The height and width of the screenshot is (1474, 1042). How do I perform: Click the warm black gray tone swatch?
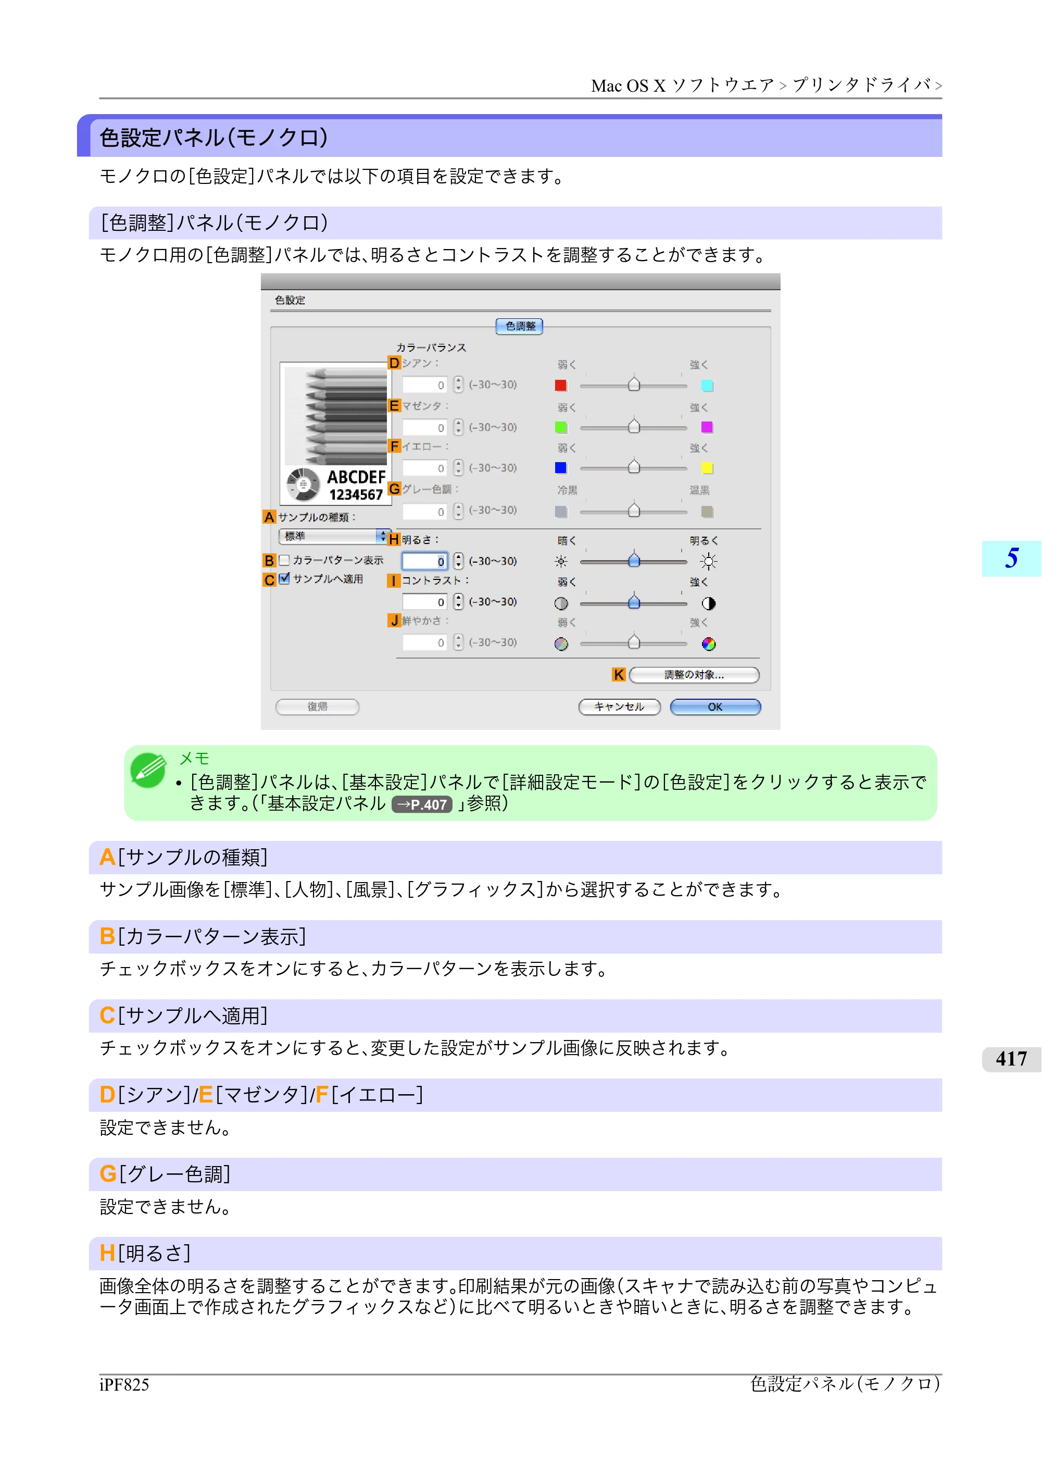(707, 512)
